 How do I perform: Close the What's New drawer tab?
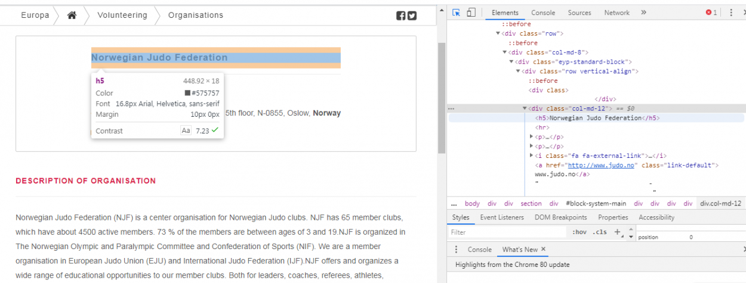tap(544, 250)
